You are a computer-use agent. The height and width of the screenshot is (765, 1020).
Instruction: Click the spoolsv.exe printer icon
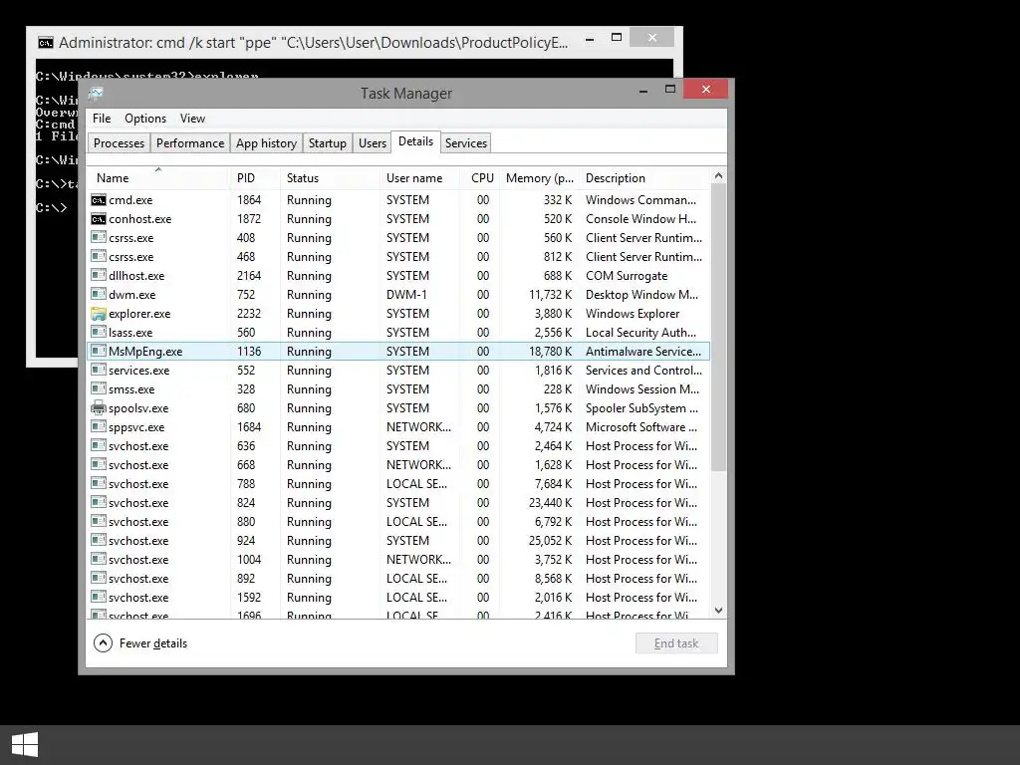click(99, 407)
